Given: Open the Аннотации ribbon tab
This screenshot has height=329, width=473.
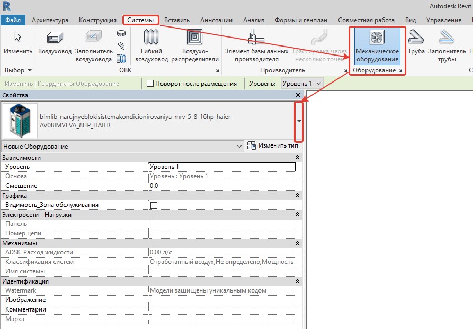Looking at the screenshot, I should (216, 20).
